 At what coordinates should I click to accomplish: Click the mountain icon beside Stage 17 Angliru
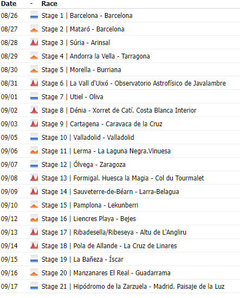(x=34, y=232)
